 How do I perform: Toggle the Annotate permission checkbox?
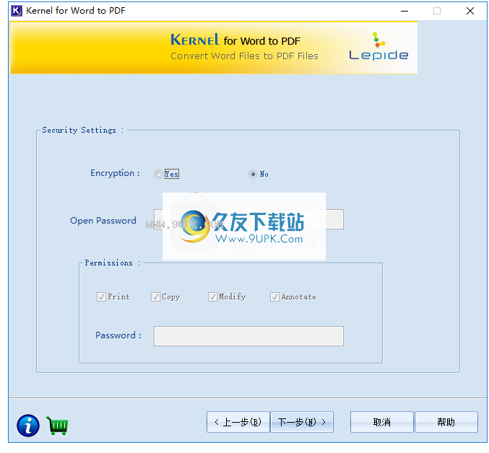[x=274, y=296]
